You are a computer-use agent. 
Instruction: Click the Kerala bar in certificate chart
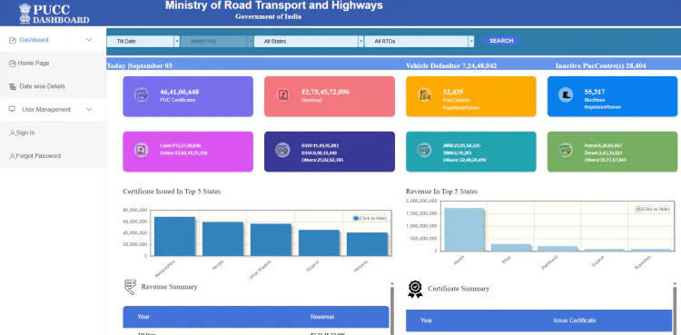pos(222,239)
